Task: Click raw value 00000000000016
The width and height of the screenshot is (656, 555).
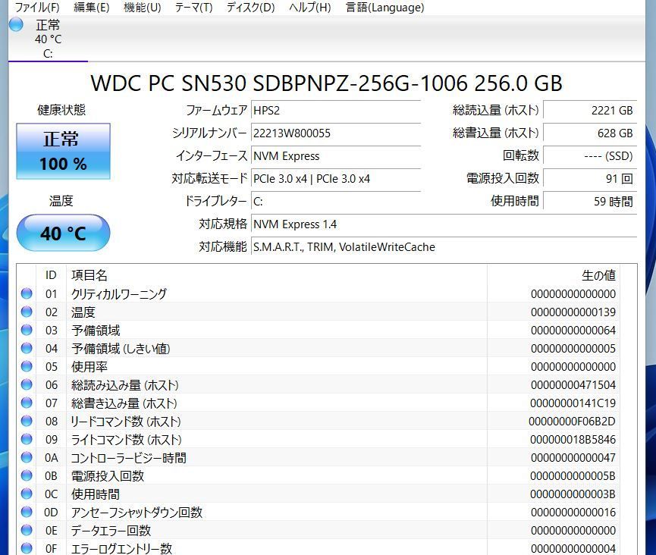Action: [x=573, y=513]
